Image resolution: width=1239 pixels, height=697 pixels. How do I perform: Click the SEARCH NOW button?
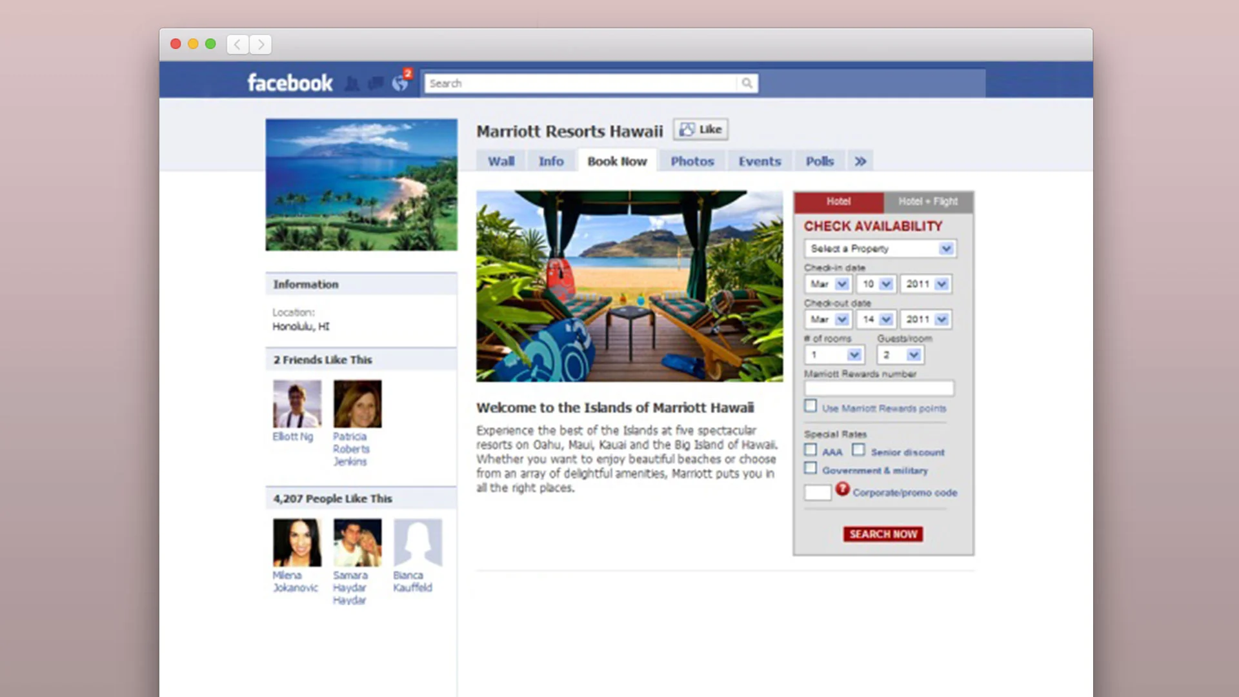tap(883, 534)
